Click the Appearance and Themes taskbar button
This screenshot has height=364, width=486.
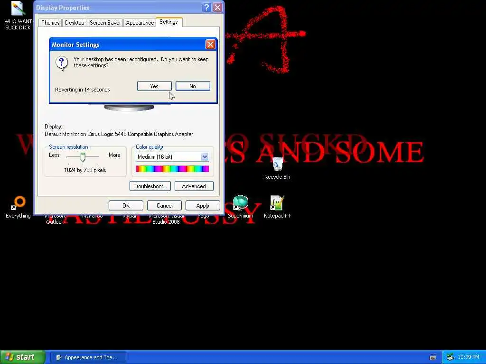[x=88, y=357]
